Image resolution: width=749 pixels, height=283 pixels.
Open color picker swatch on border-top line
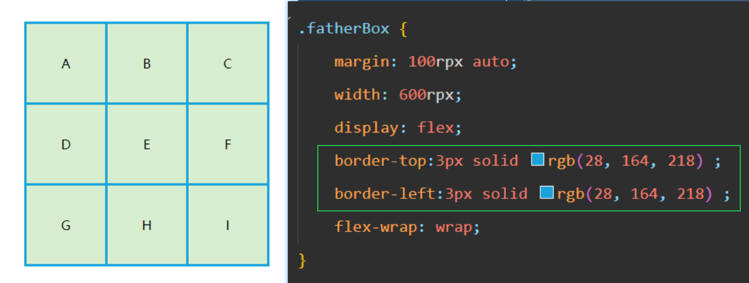(538, 160)
